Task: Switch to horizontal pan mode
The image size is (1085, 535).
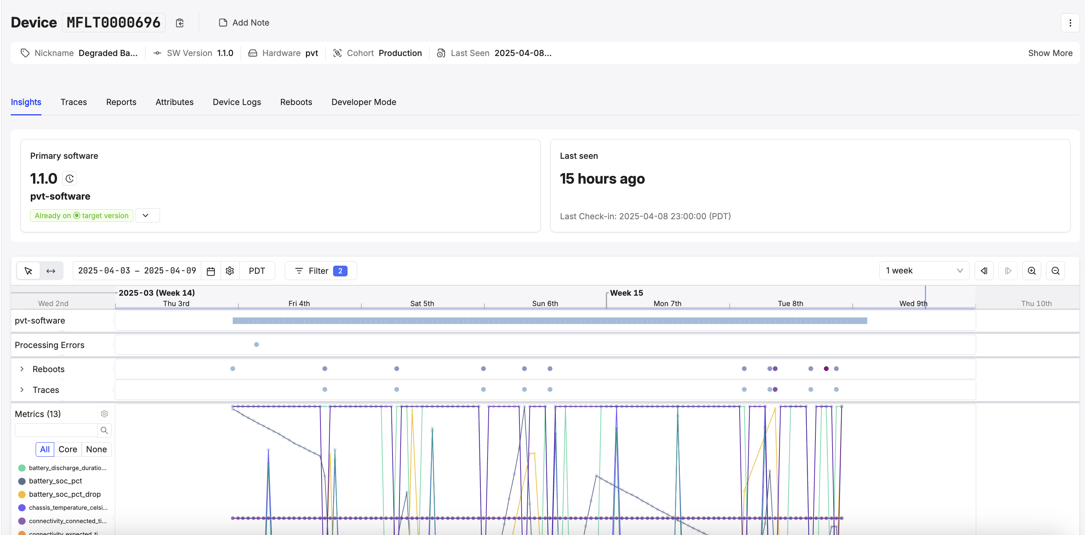Action: 51,271
